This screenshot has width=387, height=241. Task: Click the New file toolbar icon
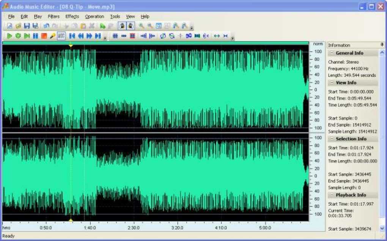click(x=9, y=26)
